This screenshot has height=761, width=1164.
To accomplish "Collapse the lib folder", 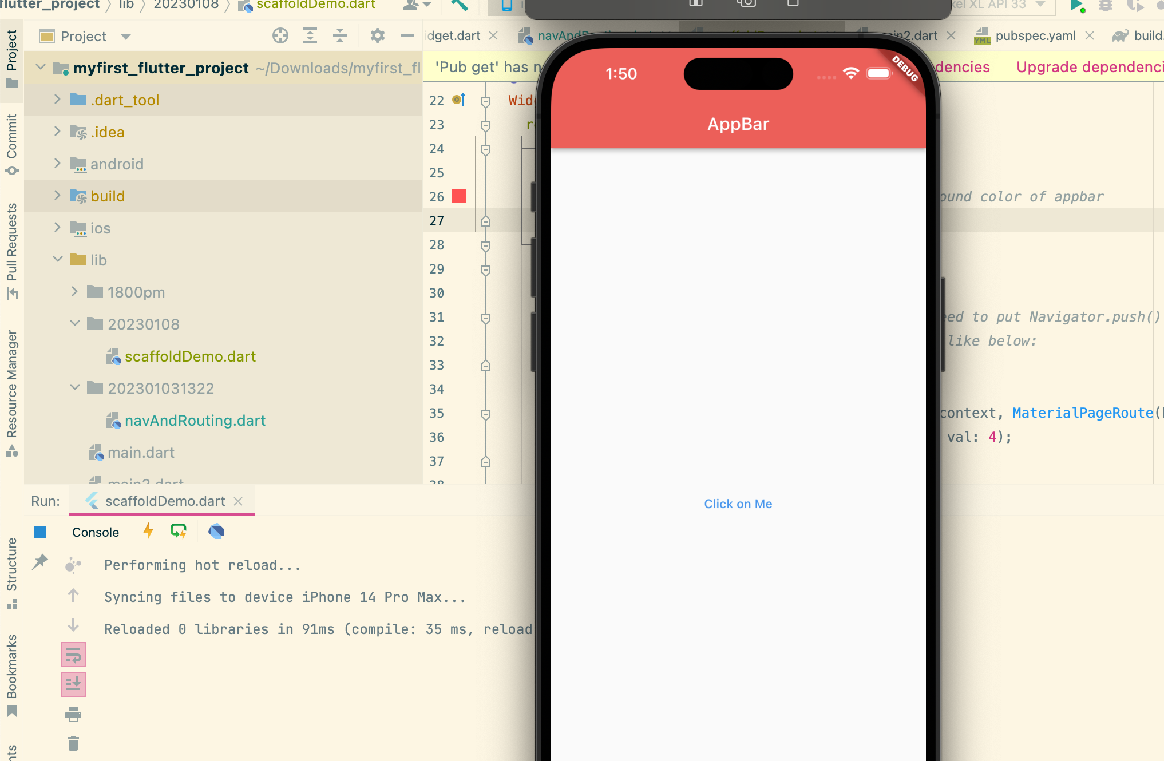I will pos(57,260).
